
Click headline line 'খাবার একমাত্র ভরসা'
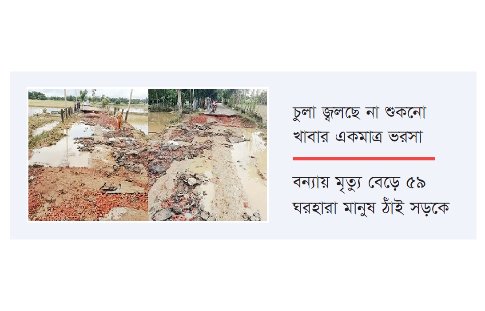(358, 136)
